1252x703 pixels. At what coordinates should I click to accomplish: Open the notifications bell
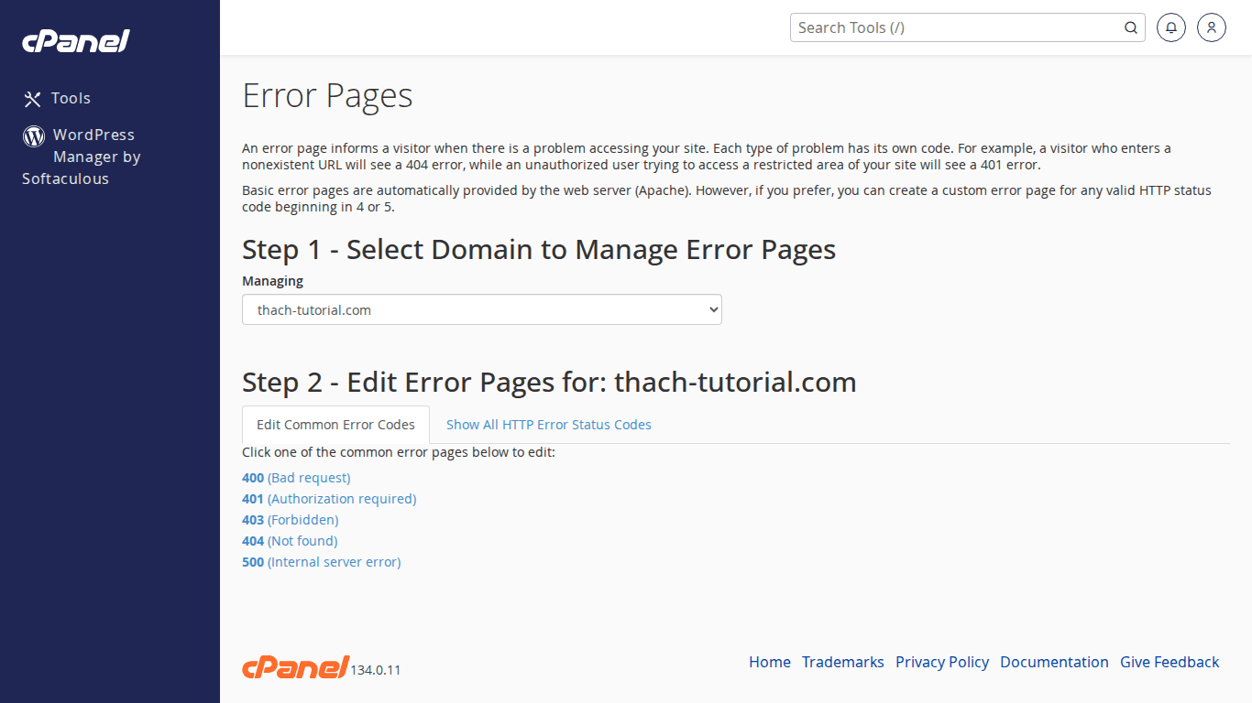coord(1171,27)
